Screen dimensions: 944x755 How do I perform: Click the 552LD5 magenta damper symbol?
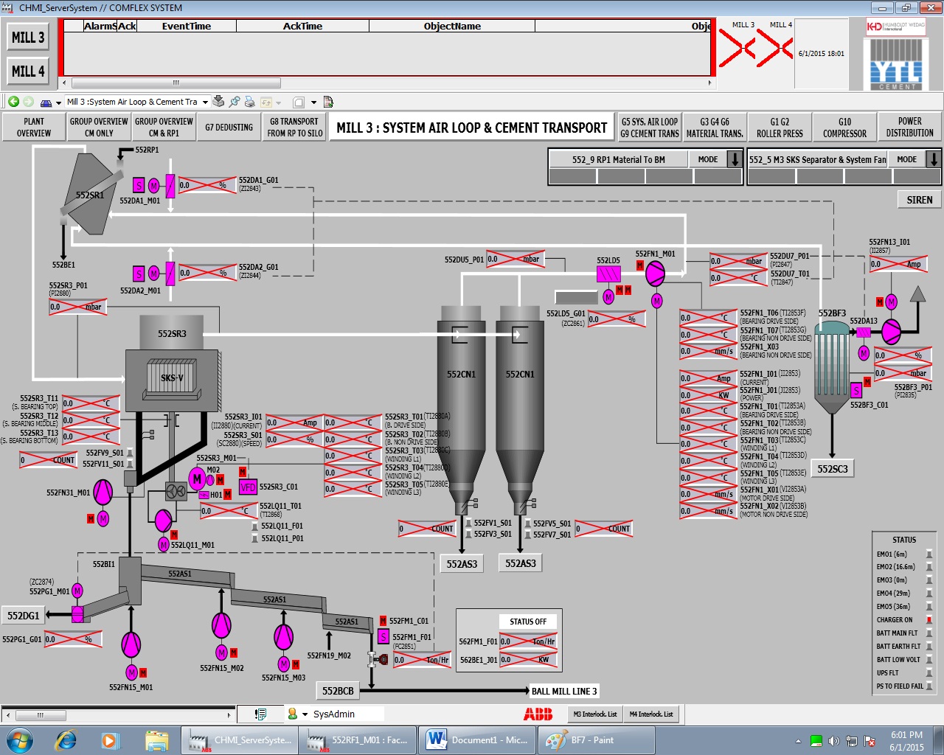point(608,274)
